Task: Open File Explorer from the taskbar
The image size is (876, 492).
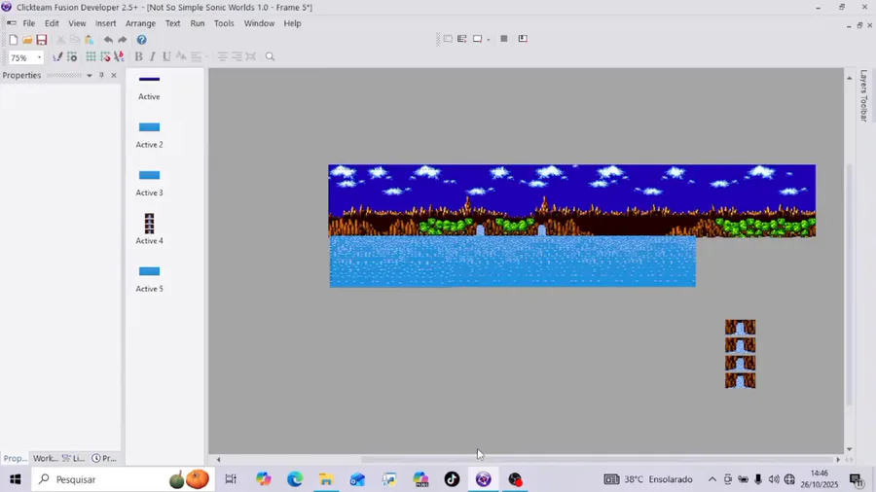Action: pyautogui.click(x=326, y=479)
